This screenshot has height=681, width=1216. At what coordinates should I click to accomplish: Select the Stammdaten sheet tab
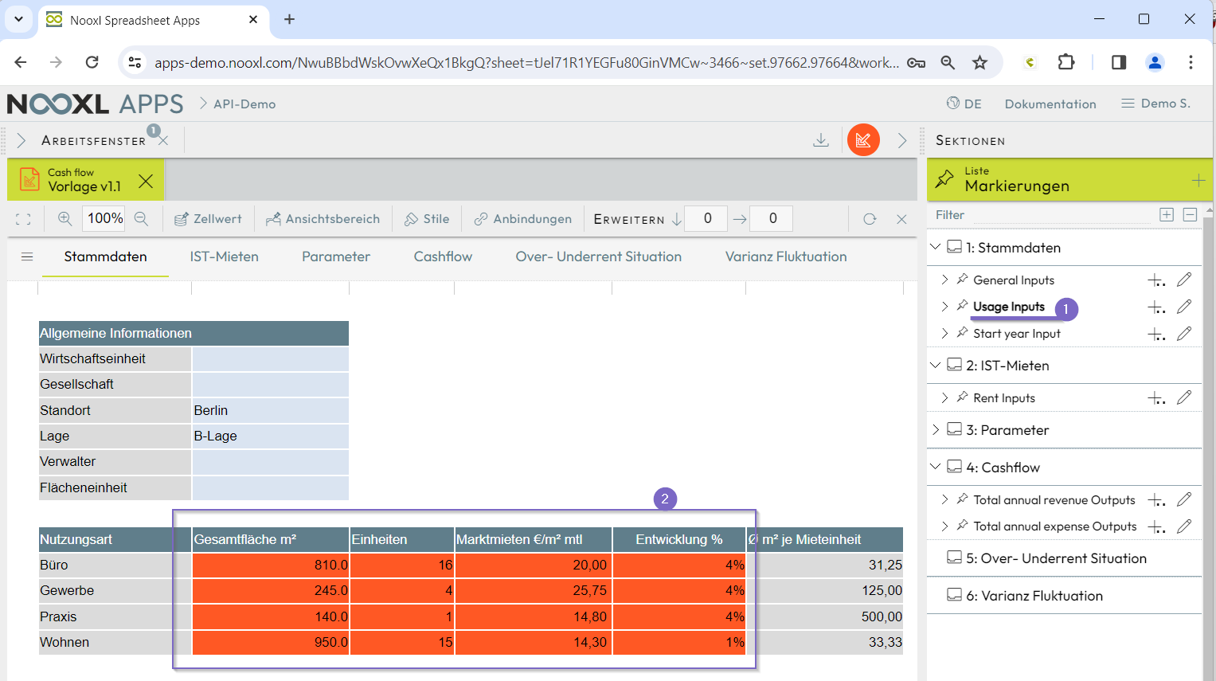click(x=105, y=256)
